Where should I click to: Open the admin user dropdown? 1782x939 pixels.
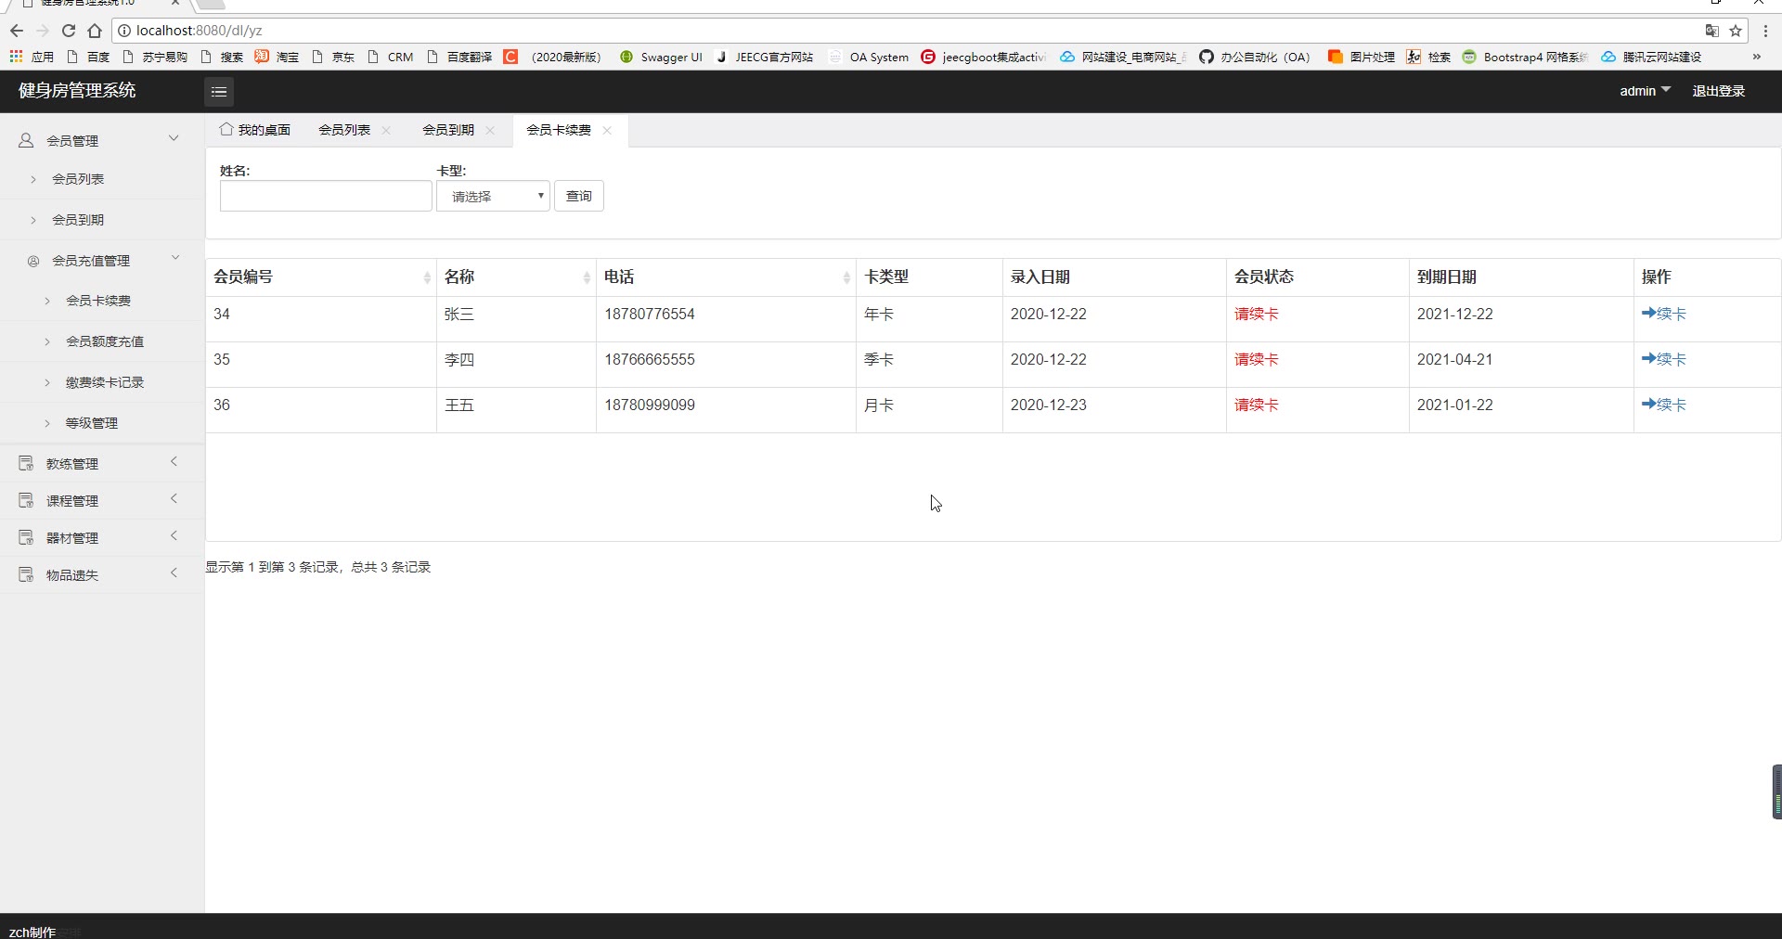tap(1645, 91)
